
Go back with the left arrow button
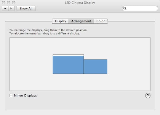[5, 8]
